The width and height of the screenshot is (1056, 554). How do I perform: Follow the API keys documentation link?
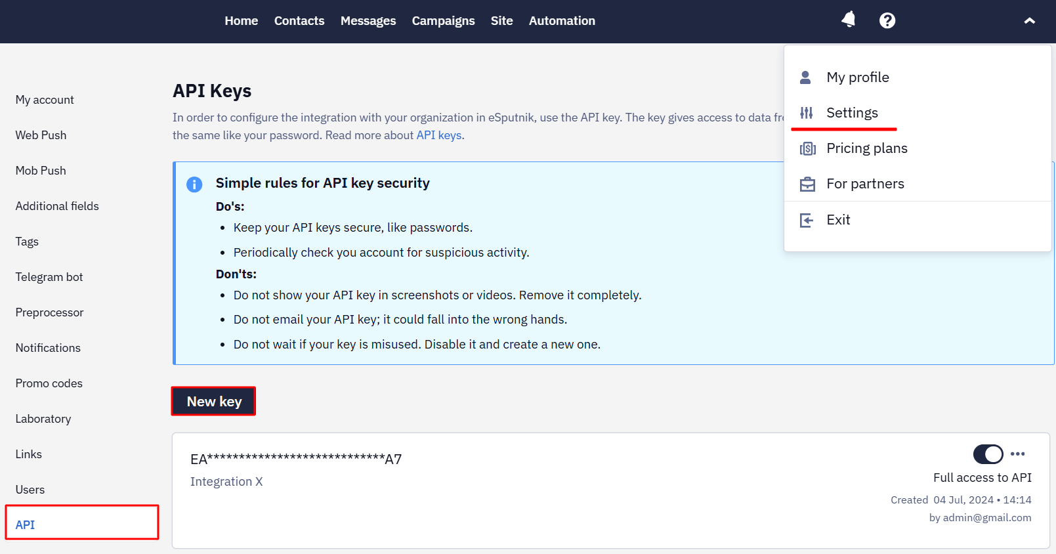click(439, 135)
